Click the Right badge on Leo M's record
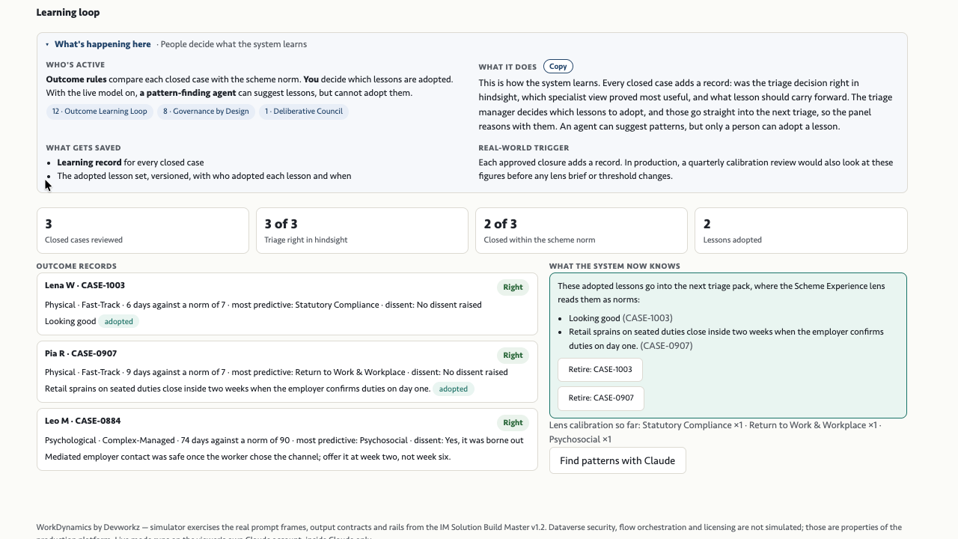This screenshot has height=539, width=958. tap(513, 423)
